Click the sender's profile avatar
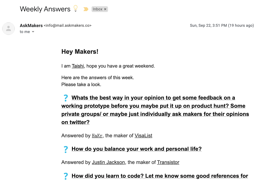 tap(9, 29)
